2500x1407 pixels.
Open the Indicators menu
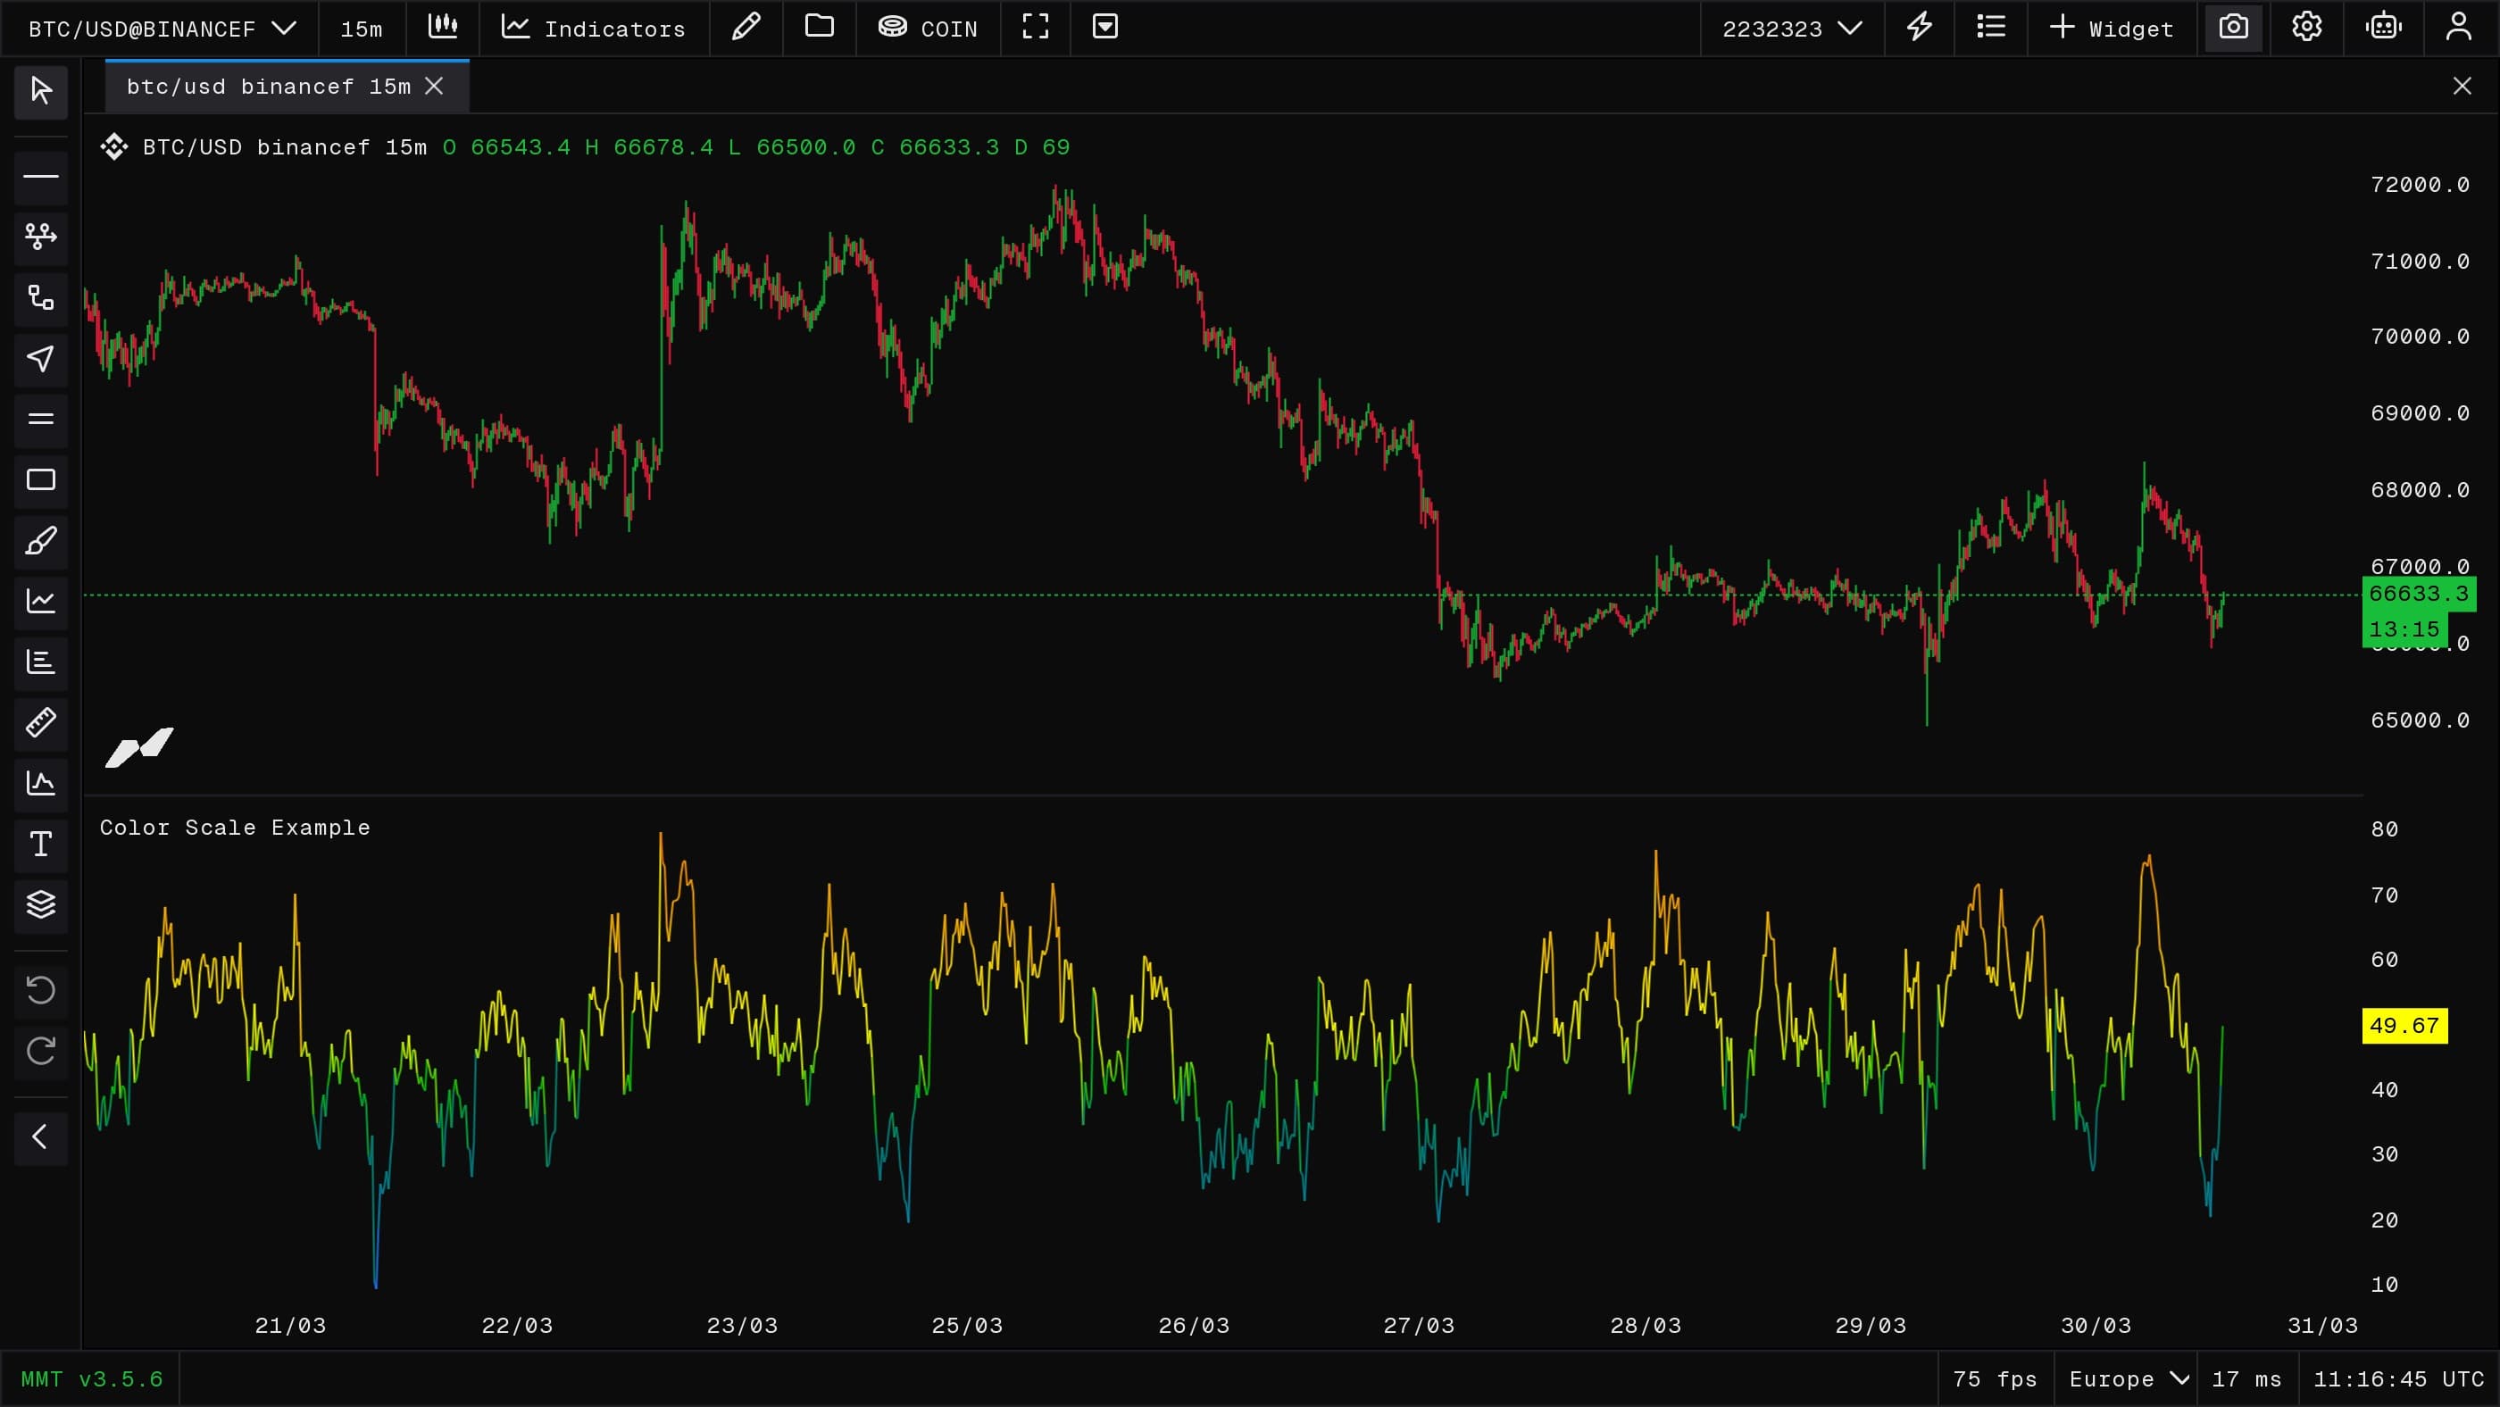pyautogui.click(x=594, y=29)
